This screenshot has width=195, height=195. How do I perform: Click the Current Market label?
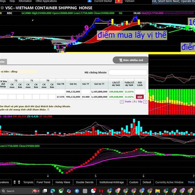[x=103, y=1]
